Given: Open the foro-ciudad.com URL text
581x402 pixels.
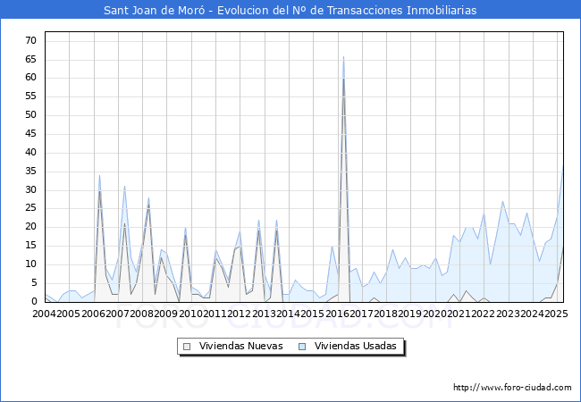Looking at the screenshot, I should 512,388.
